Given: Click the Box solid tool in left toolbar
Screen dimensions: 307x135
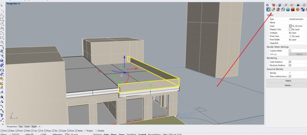Looking at the screenshot, I should point(2,60).
